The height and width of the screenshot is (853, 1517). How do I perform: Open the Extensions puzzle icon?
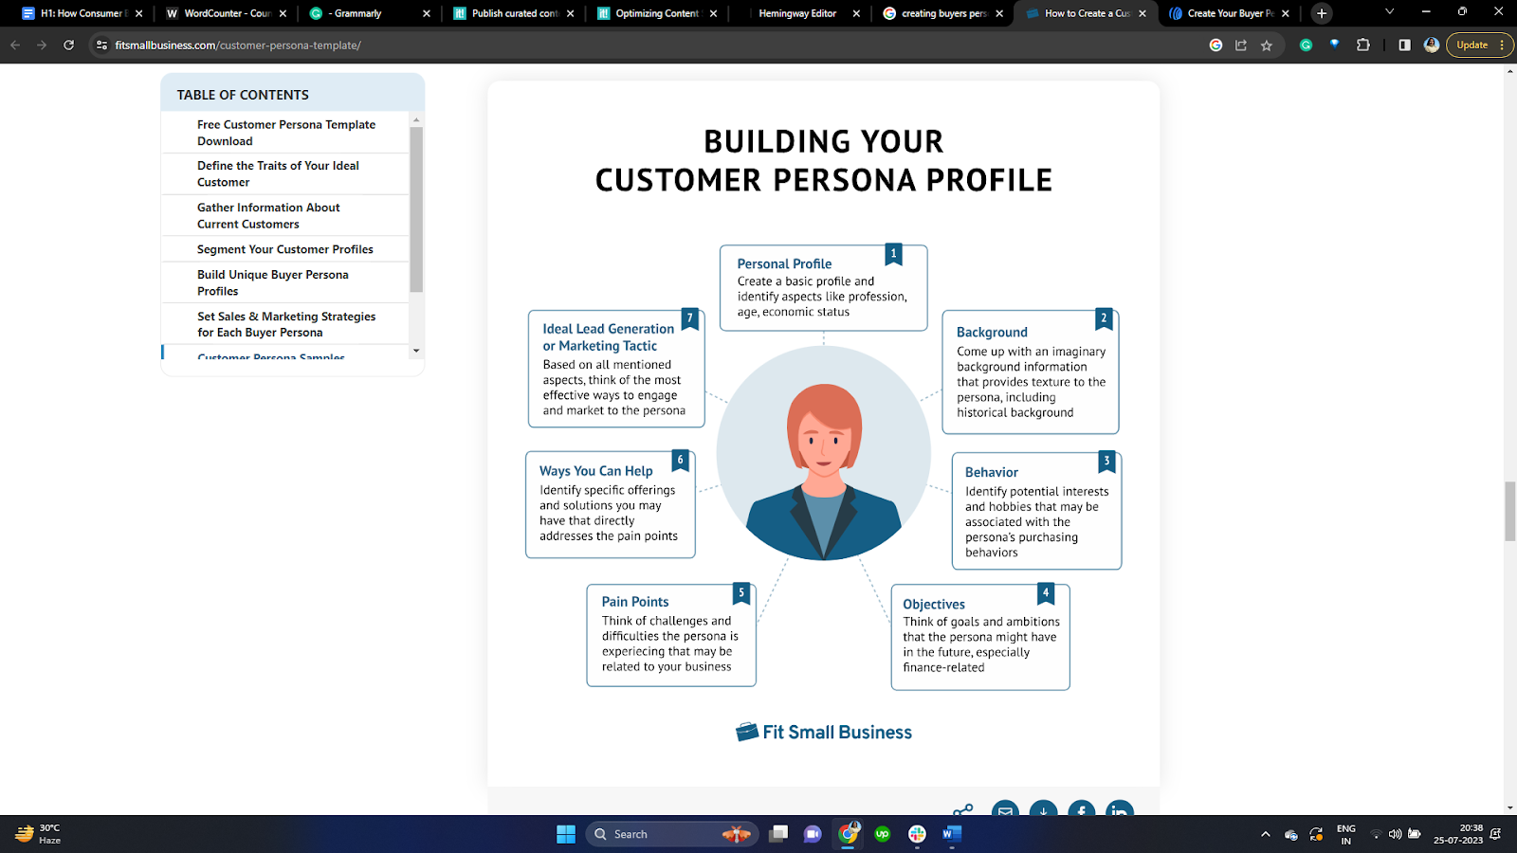(1363, 45)
